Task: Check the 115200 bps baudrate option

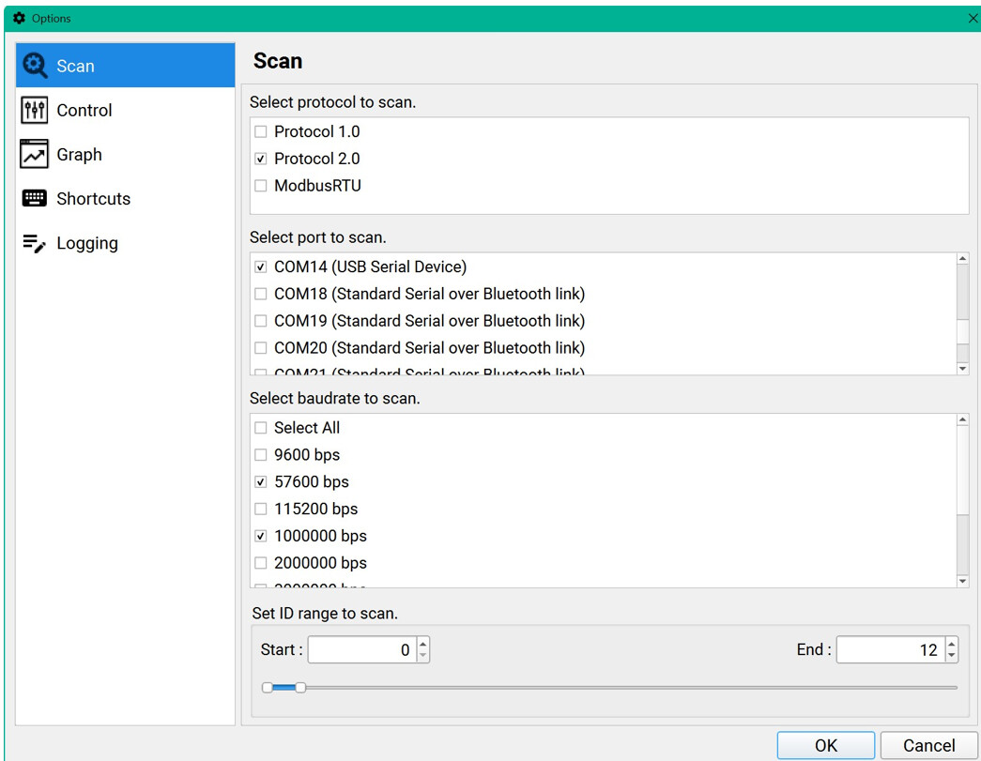Action: click(261, 510)
